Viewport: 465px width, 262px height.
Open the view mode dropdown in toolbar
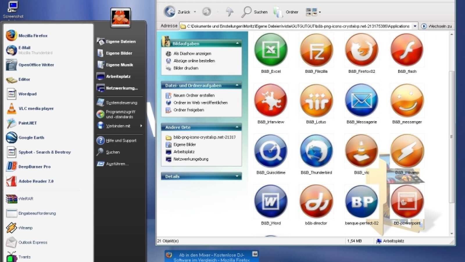tap(320, 12)
